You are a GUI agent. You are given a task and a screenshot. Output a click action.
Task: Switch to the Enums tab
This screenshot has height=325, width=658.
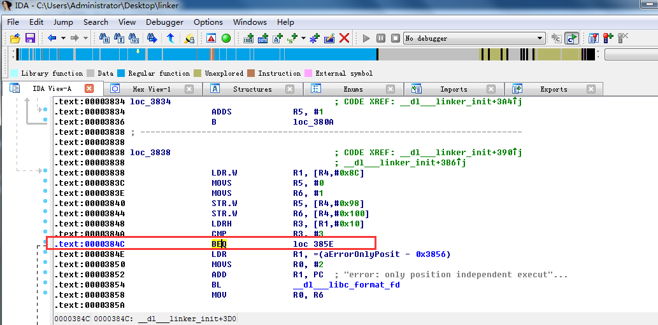[x=353, y=89]
